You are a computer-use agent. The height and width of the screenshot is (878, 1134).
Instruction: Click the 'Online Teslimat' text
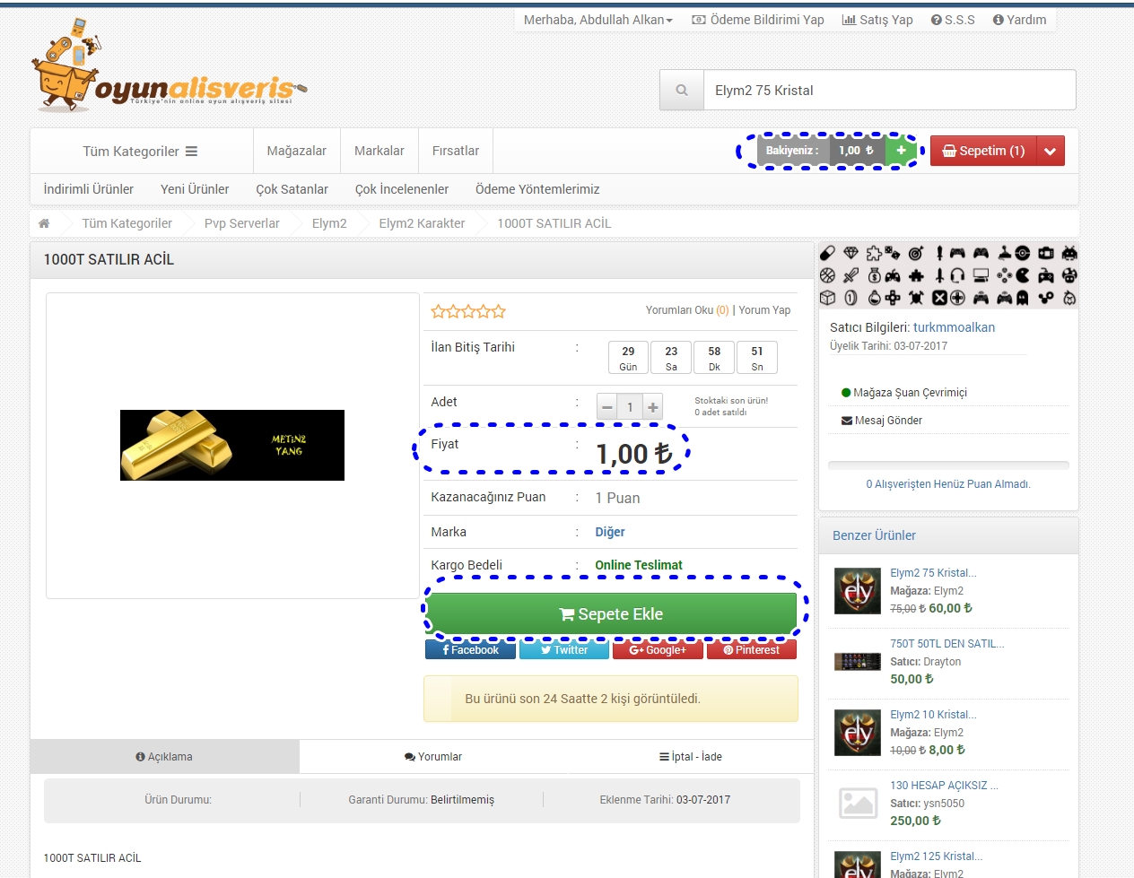click(x=639, y=565)
